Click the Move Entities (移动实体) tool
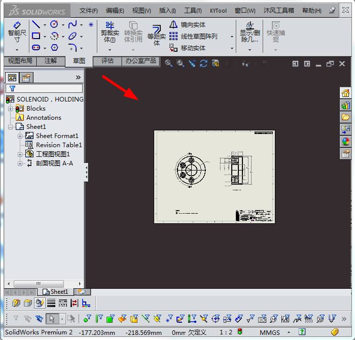 tap(188, 48)
